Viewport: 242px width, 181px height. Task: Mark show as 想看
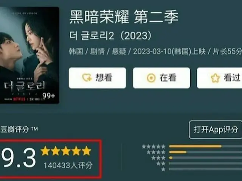(98, 78)
